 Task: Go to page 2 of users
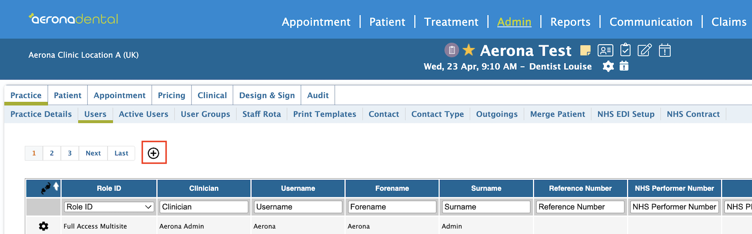click(x=52, y=153)
